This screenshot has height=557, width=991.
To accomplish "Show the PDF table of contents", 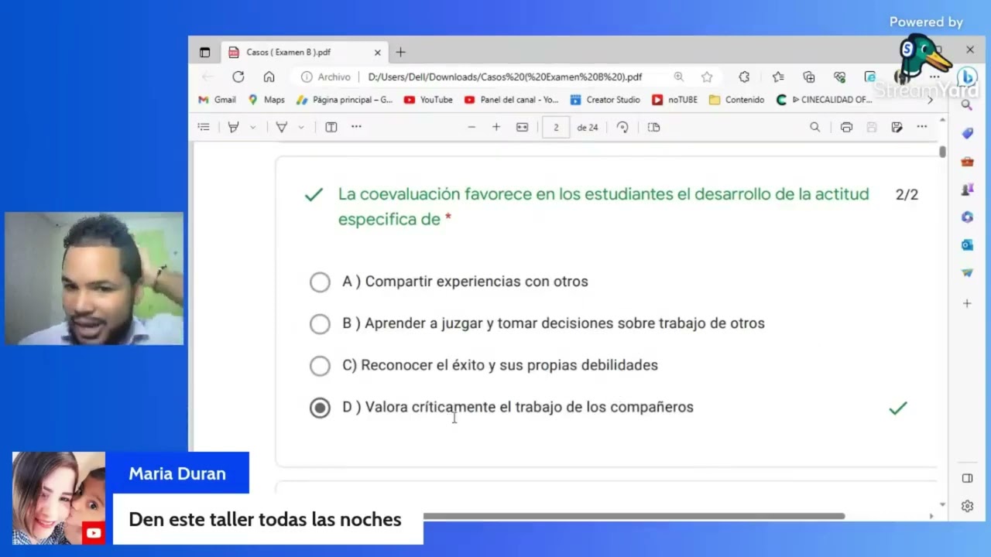I will (x=204, y=127).
